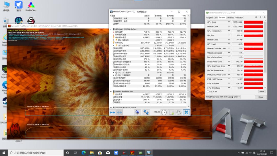Click the HWiNFO reset clock icon
This screenshot has height=156, width=277.
[x=164, y=112]
